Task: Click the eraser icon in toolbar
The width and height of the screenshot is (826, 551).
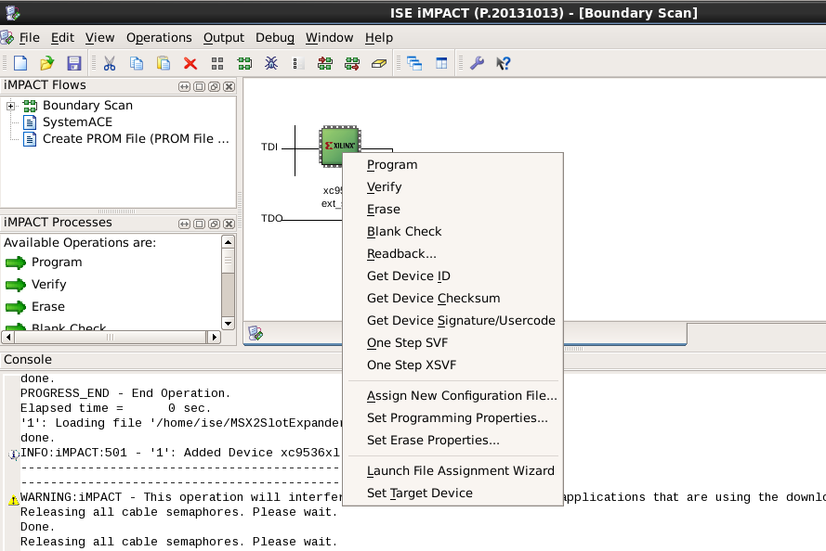Action: point(378,63)
